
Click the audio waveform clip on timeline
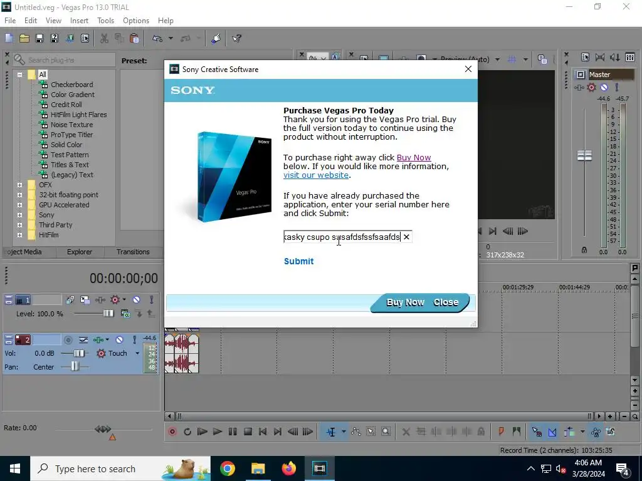pos(181,353)
